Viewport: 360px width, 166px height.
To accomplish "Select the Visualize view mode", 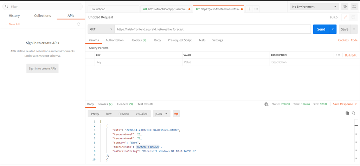I will [141, 114].
